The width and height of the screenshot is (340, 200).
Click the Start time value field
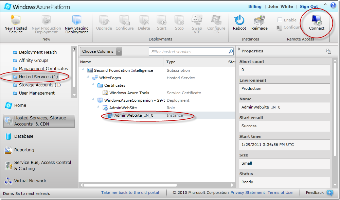point(284,145)
